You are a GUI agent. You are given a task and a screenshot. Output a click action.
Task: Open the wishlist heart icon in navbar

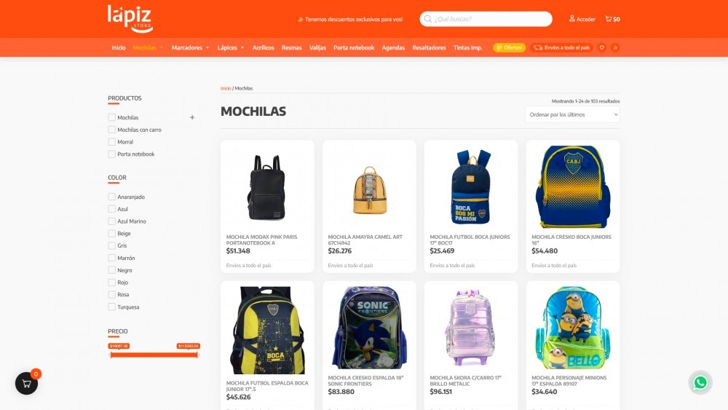coord(602,47)
